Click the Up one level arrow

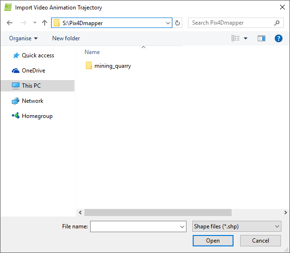point(45,23)
